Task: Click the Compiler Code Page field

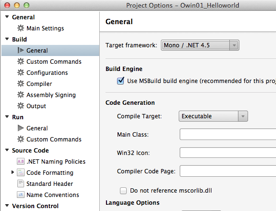Action: (228, 171)
